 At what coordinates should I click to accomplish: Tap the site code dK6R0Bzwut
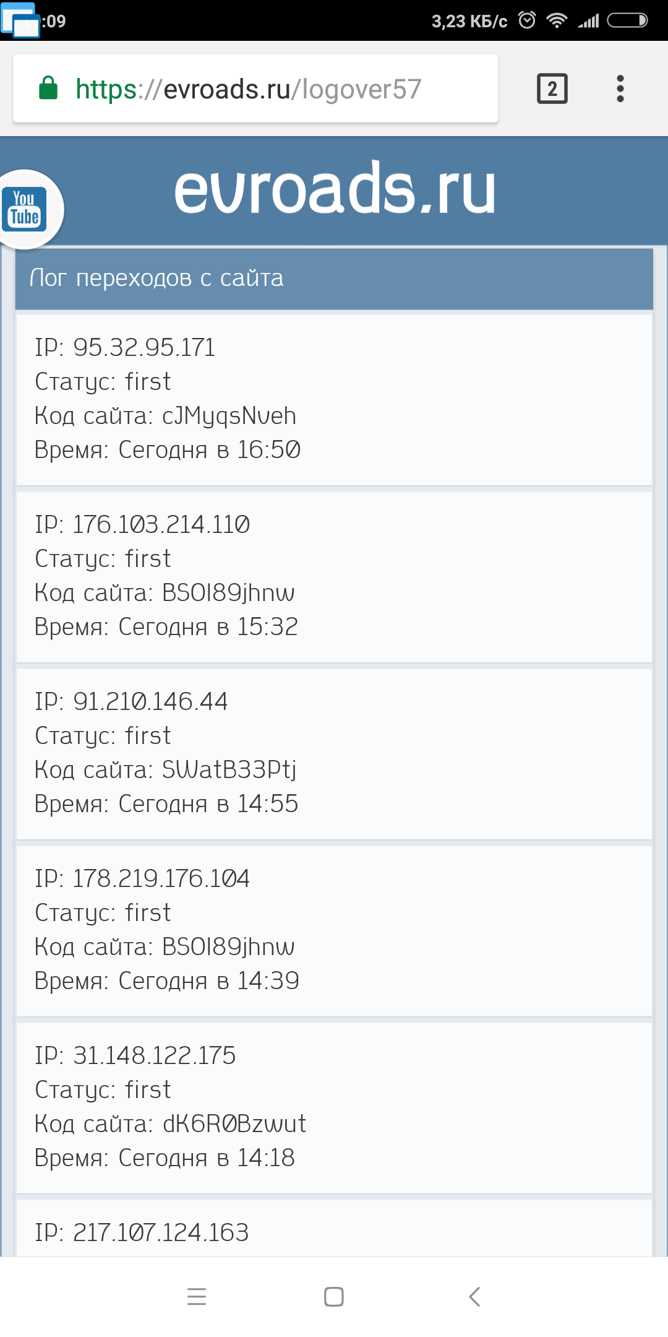pos(234,1123)
